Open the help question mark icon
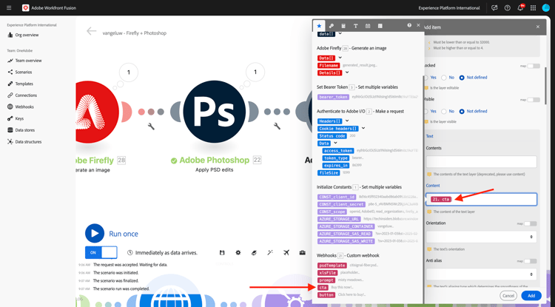 [x=507, y=8]
